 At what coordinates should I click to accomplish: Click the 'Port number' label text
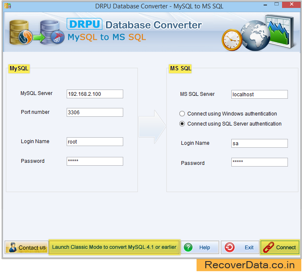tap(35, 112)
